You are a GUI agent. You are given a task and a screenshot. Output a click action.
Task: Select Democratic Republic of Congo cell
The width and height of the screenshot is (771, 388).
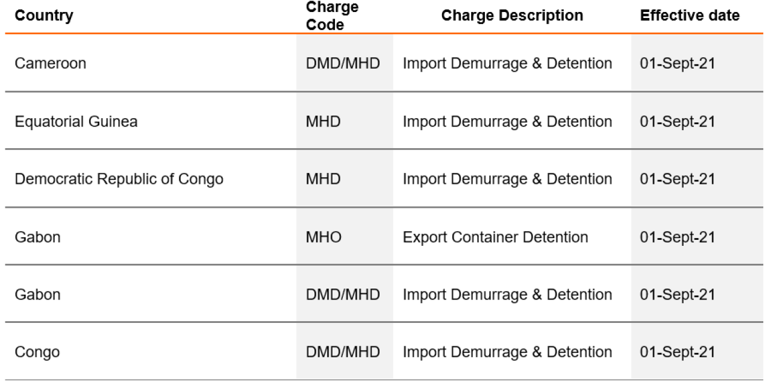119,179
